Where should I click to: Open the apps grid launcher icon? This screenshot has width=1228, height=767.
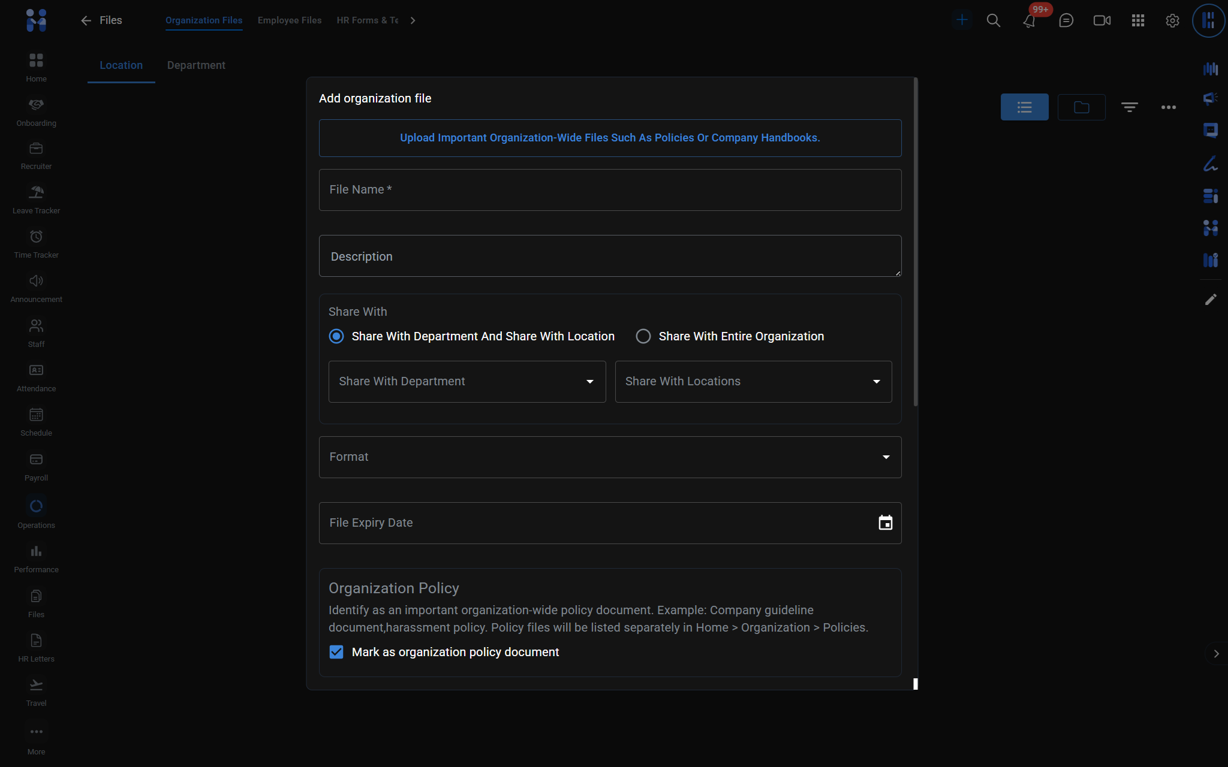pyautogui.click(x=1137, y=20)
